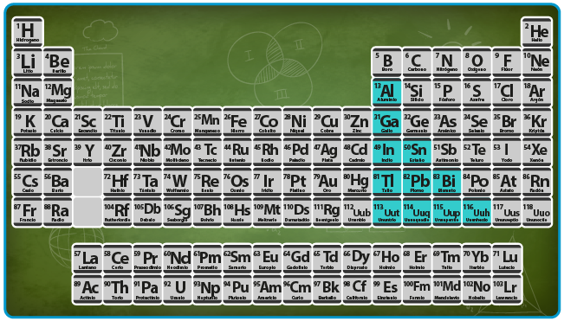Choose the Lantano (La) tile
This screenshot has height=321, width=564.
[88, 259]
